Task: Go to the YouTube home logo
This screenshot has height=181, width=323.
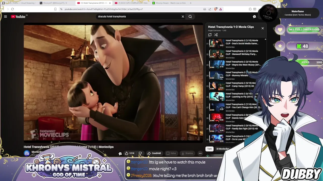Action: pyautogui.click(x=18, y=17)
